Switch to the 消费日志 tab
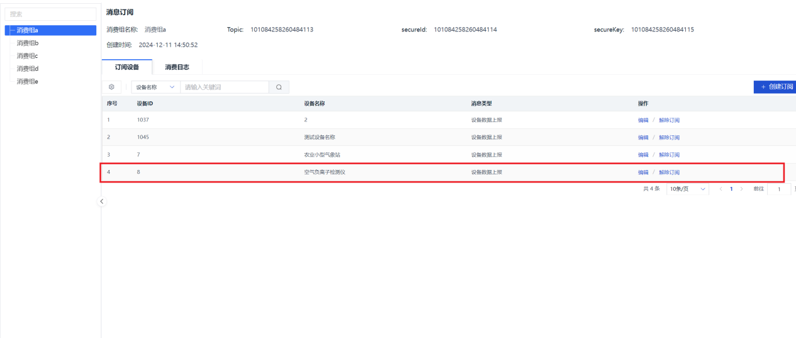This screenshot has height=338, width=796. point(177,67)
